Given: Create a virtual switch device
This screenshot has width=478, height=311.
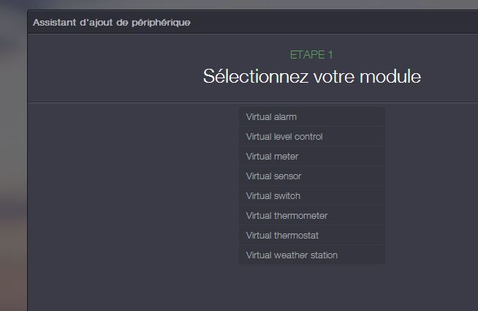Looking at the screenshot, I should click(x=311, y=196).
